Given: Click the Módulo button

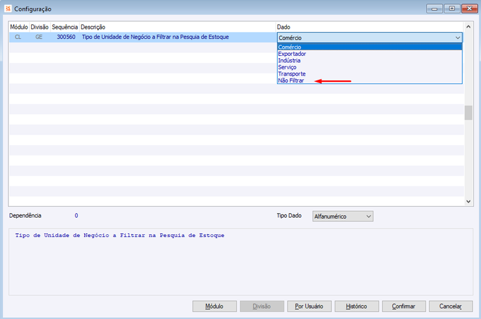Looking at the screenshot, I should [x=215, y=306].
